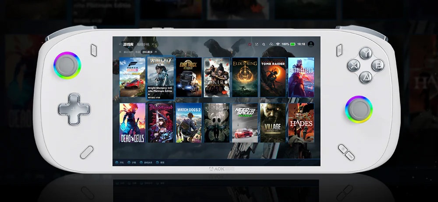438x202 pixels.
Task: Click the user profile avatar
Action: point(311,44)
